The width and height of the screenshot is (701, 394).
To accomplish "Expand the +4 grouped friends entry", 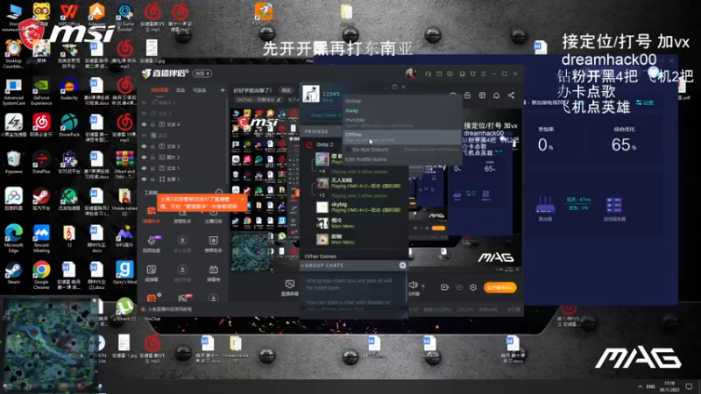I will 322,171.
